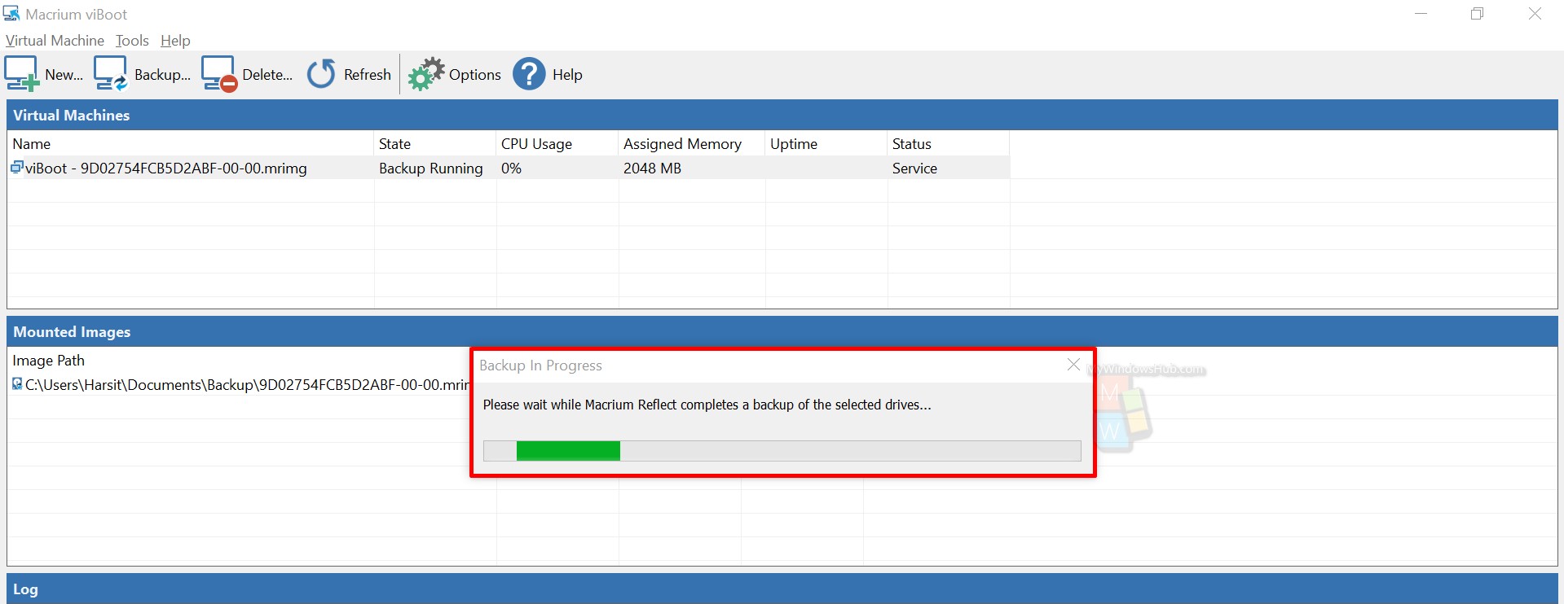Sort by the Uptime column header
The width and height of the screenshot is (1564, 604).
point(826,143)
